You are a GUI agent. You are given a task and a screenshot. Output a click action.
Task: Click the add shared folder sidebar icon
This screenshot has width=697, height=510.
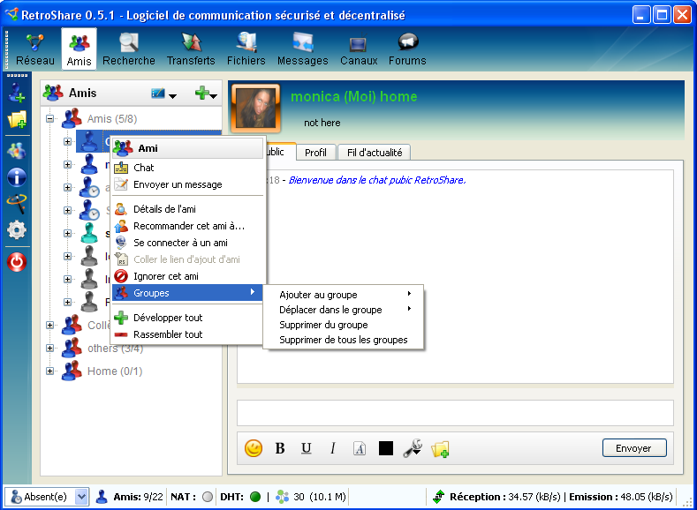click(x=17, y=119)
